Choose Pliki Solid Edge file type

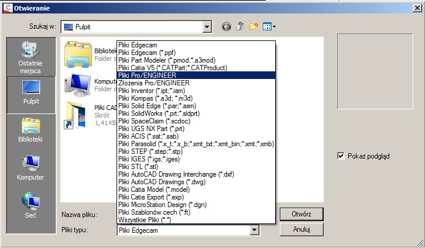click(196, 106)
